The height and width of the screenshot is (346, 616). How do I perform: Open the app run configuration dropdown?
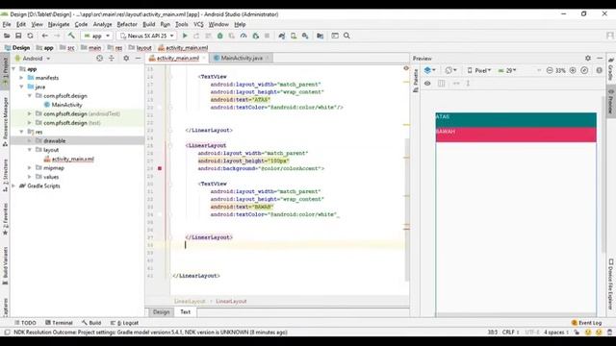pyautogui.click(x=96, y=36)
